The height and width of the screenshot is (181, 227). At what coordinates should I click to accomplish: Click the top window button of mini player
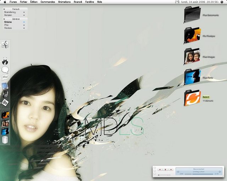155,168
